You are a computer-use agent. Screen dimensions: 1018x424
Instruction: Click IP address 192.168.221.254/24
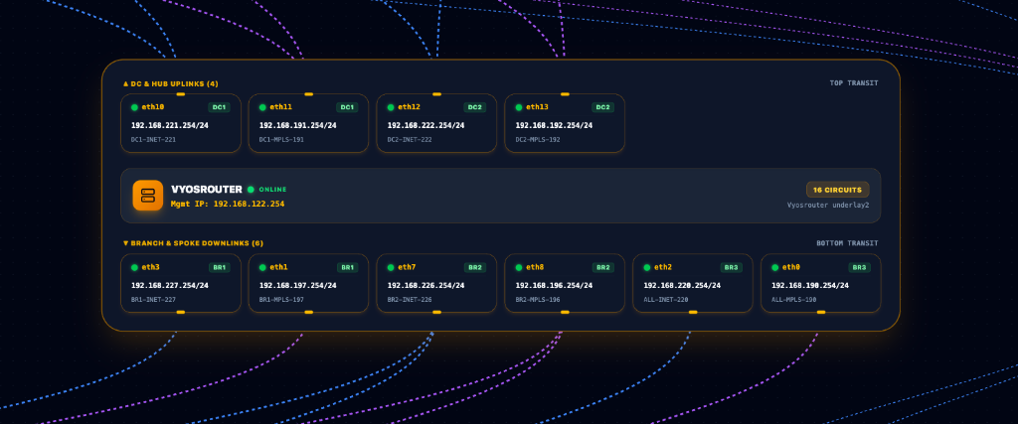pos(169,126)
